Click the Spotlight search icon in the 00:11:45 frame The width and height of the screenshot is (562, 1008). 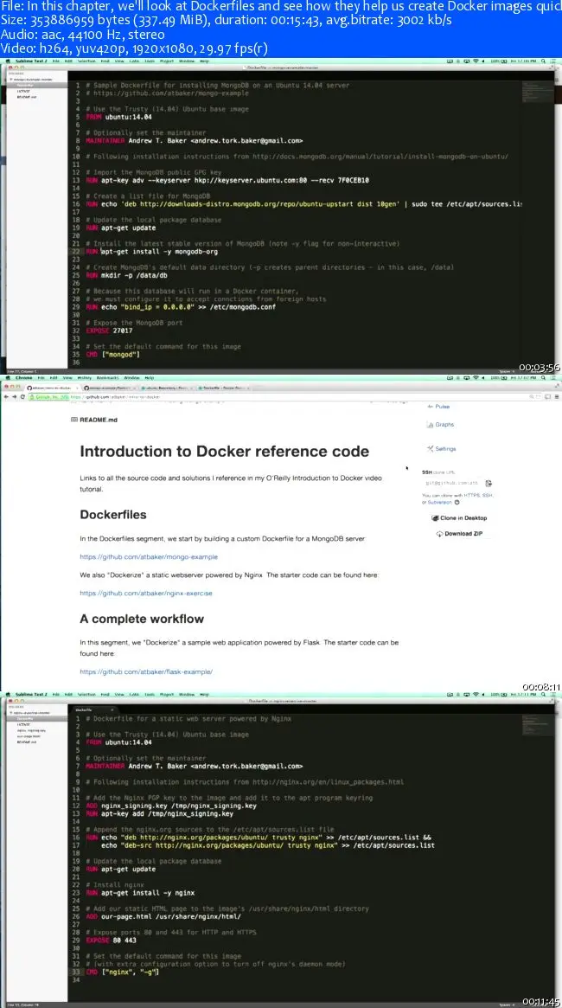pyautogui.click(x=545, y=694)
